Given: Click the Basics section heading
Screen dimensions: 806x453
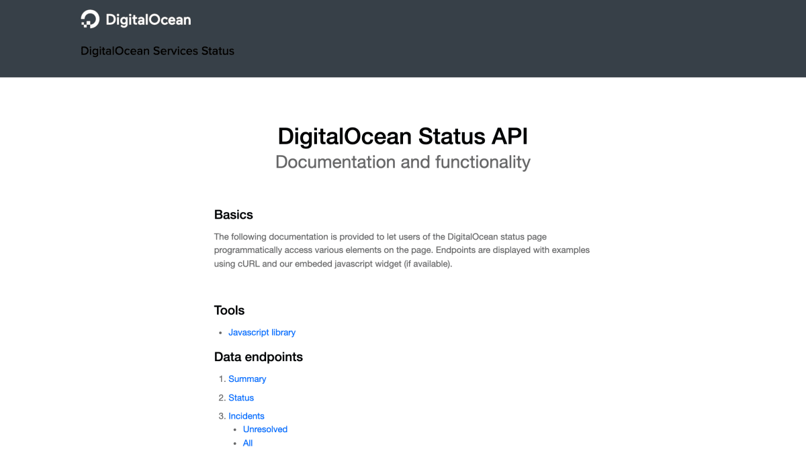Looking at the screenshot, I should pyautogui.click(x=234, y=215).
